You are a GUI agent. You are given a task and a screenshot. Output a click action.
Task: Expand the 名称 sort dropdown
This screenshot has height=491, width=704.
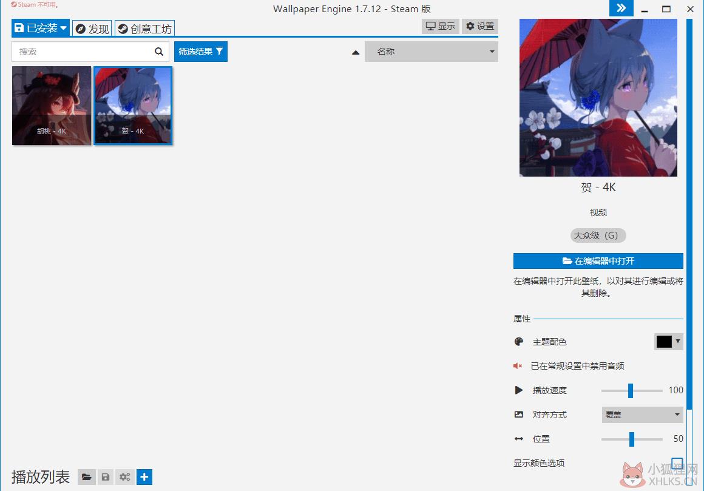pyautogui.click(x=432, y=52)
